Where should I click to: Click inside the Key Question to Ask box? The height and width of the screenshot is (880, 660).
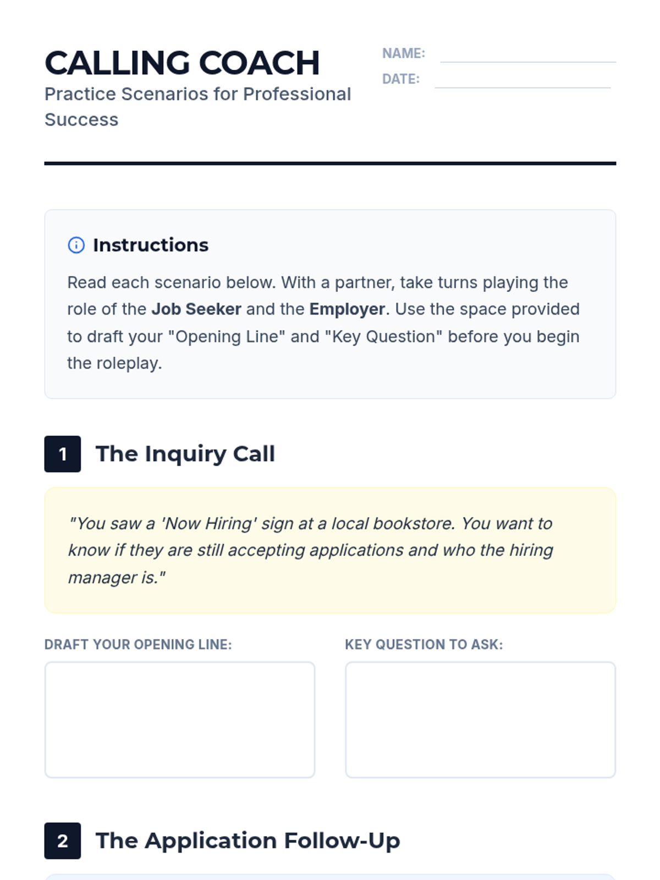click(480, 719)
